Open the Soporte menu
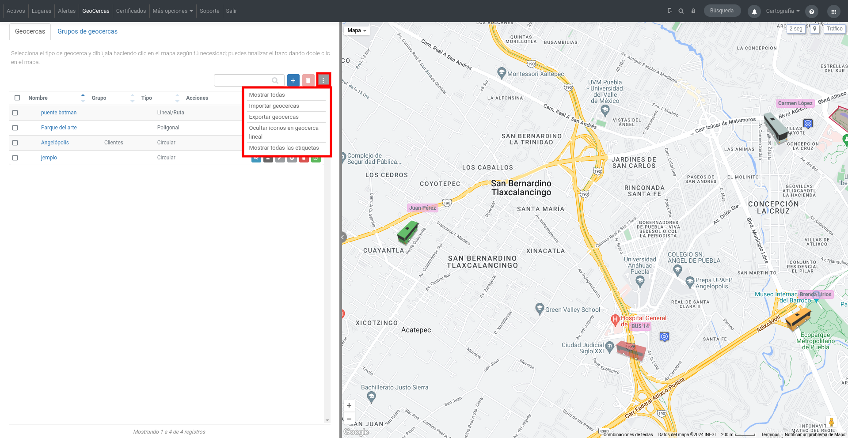Image resolution: width=848 pixels, height=438 pixels. [x=209, y=11]
